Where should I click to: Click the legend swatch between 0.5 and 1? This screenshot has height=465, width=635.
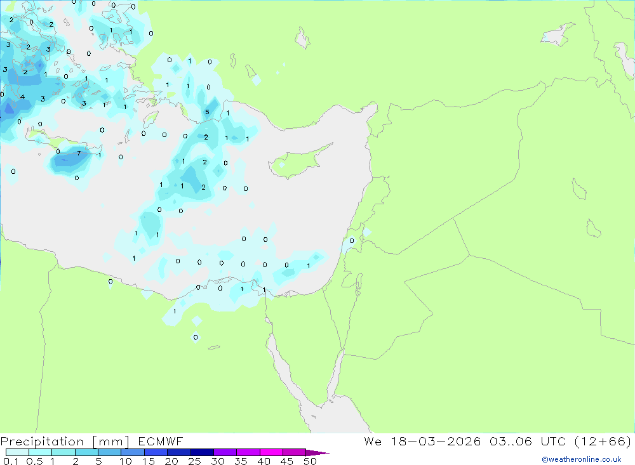click(41, 452)
